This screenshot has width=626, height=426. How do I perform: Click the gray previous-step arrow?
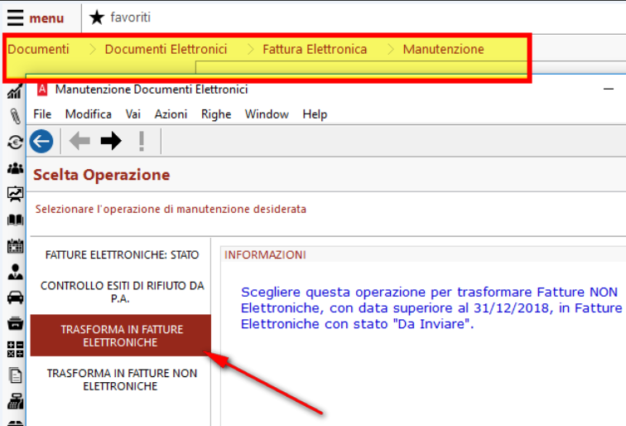[x=79, y=141]
